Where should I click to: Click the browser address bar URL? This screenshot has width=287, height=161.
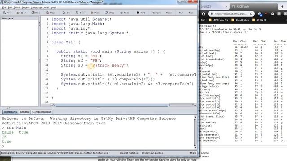point(230,14)
